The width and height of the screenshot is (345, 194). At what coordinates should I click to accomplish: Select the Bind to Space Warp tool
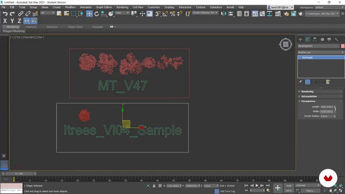tap(35, 13)
